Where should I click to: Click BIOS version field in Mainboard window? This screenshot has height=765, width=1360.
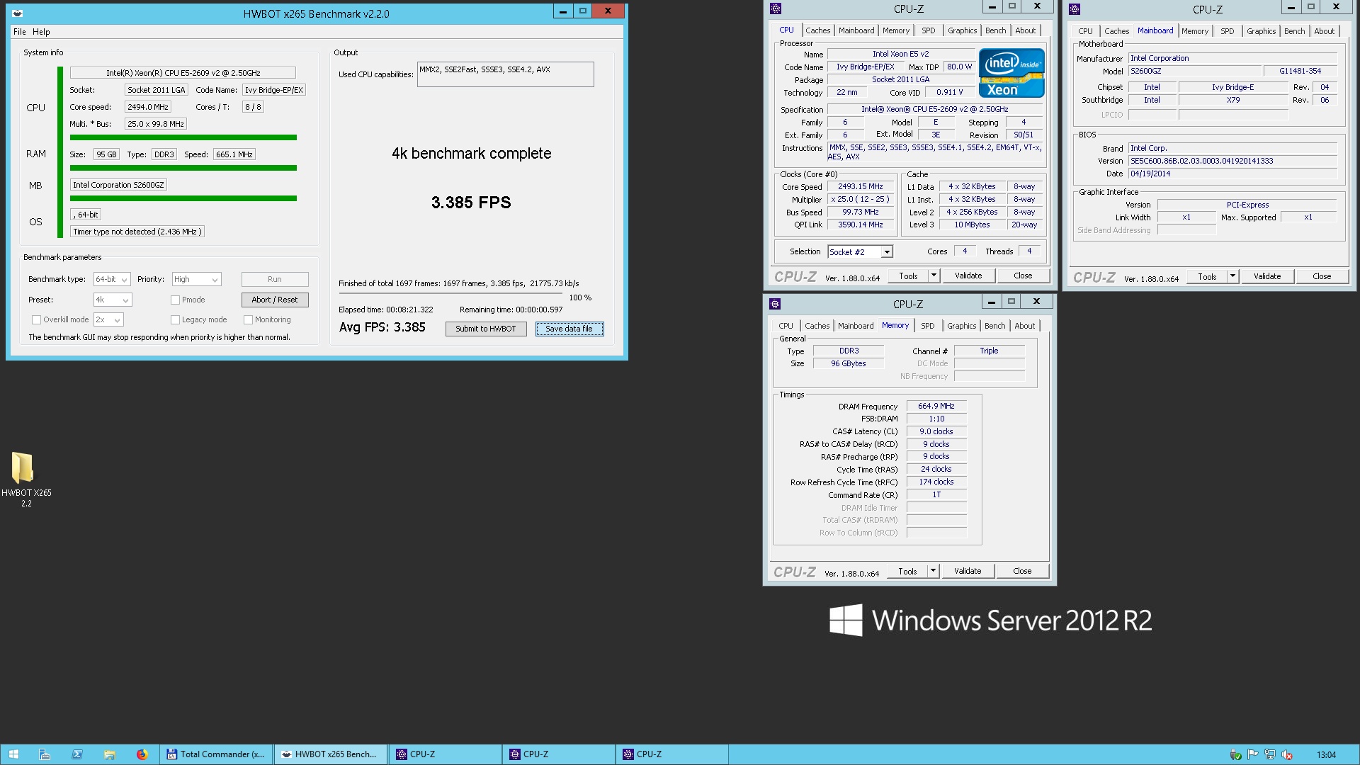tap(1232, 161)
